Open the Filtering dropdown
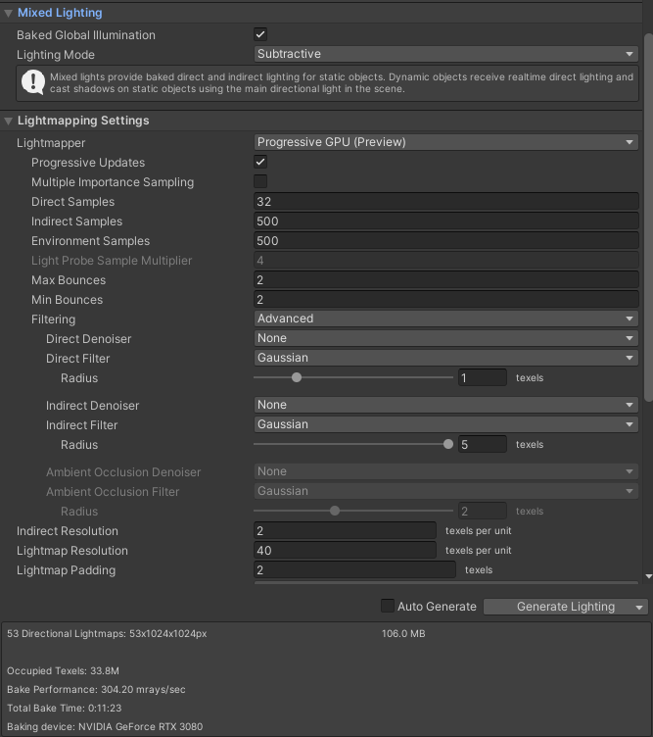 [445, 319]
